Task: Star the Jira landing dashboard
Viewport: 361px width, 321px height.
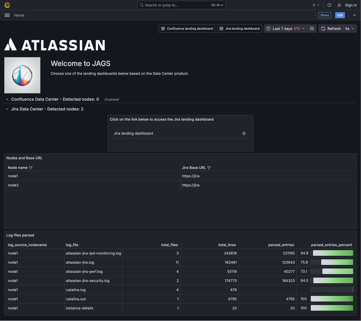Action: (x=244, y=134)
